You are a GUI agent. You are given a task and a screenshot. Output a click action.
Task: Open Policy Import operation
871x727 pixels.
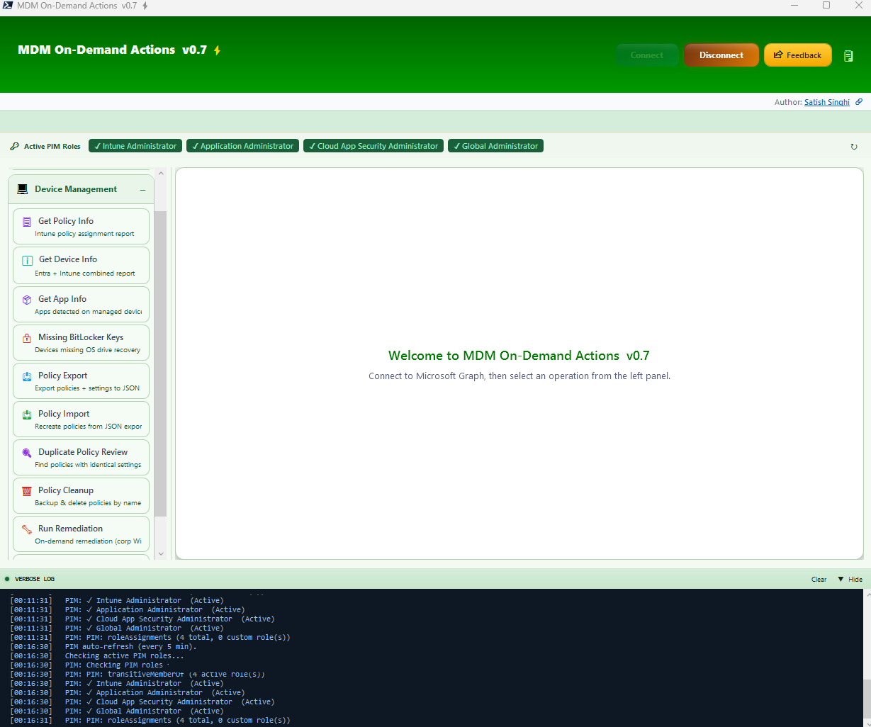pos(82,419)
